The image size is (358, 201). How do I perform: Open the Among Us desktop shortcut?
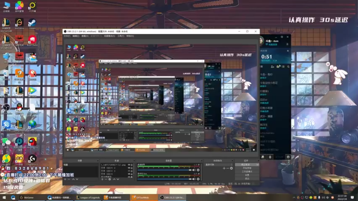32,143
